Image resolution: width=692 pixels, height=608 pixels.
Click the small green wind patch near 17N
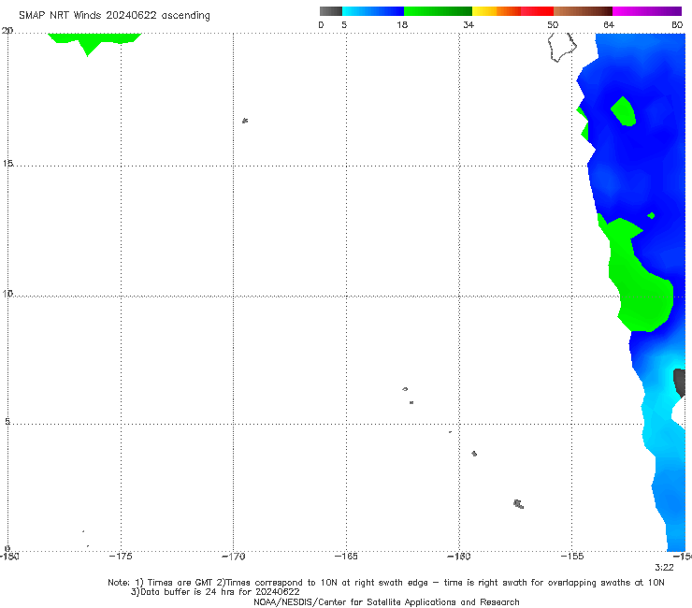623,111
